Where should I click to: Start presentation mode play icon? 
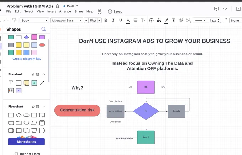pos(238,9)
